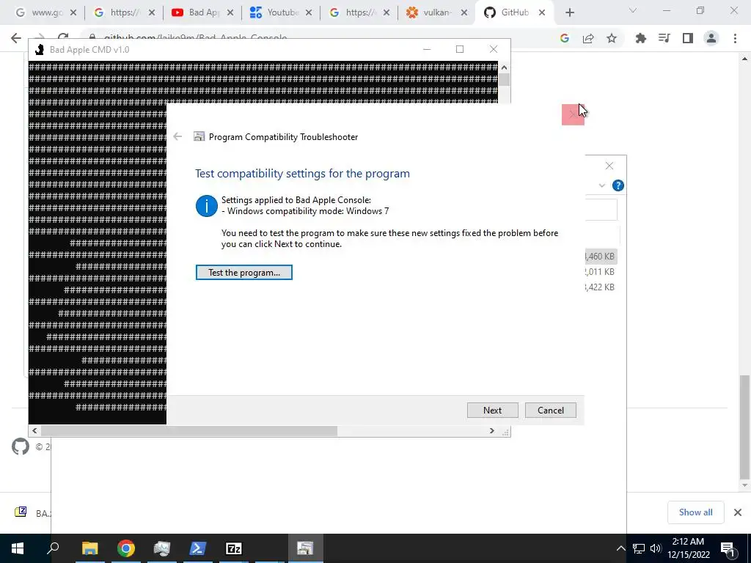Click the monitor app taskbar icon

pos(162,548)
